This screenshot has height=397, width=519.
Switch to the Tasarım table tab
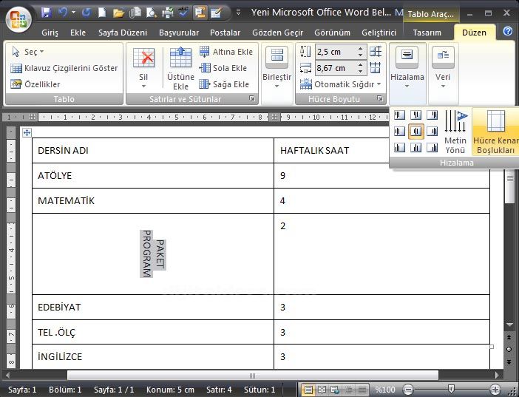427,33
